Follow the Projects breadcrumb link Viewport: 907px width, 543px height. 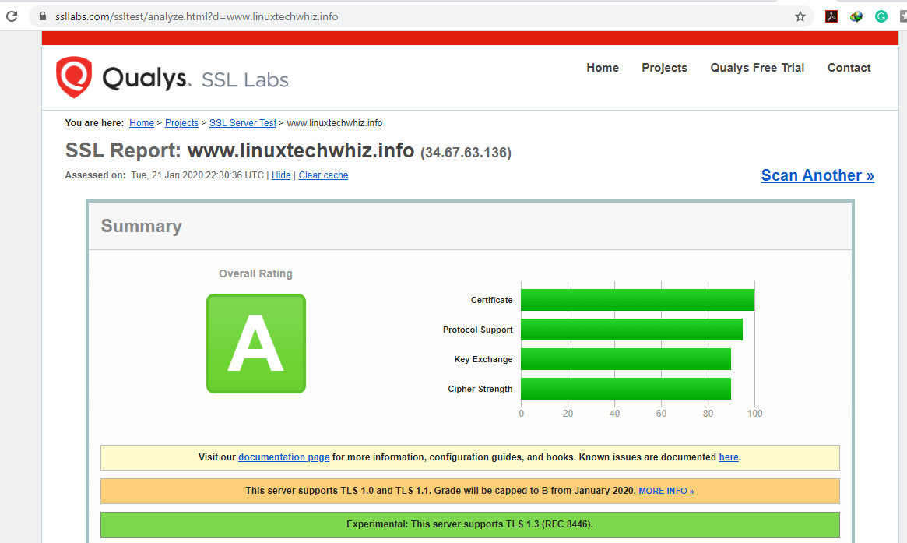point(181,123)
